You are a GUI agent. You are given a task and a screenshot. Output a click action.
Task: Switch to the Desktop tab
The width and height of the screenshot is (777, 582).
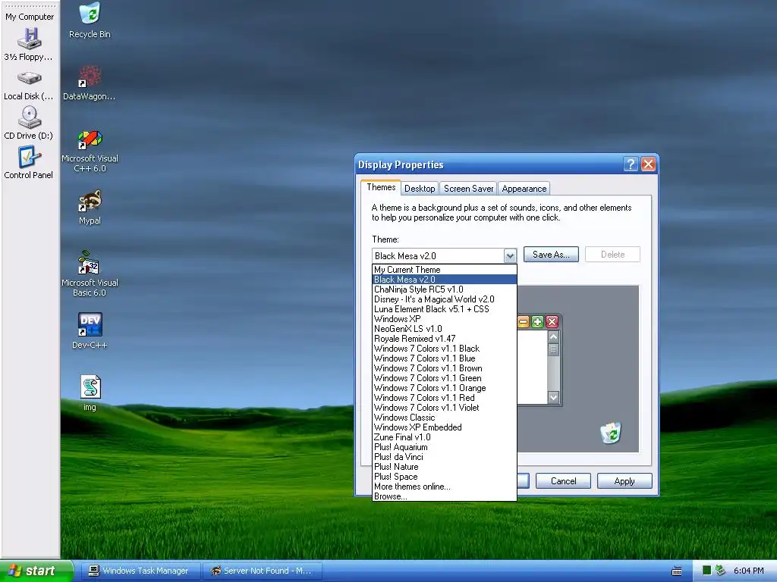[419, 189]
